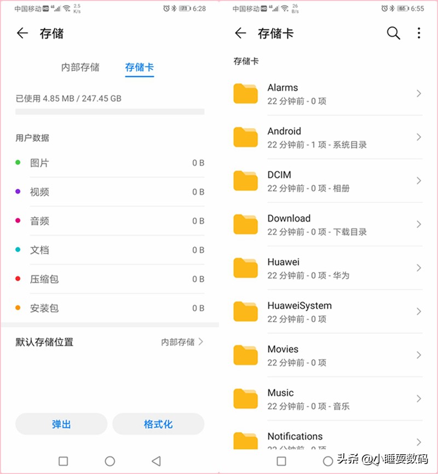Tap the 音频 category dot icon

tap(19, 221)
